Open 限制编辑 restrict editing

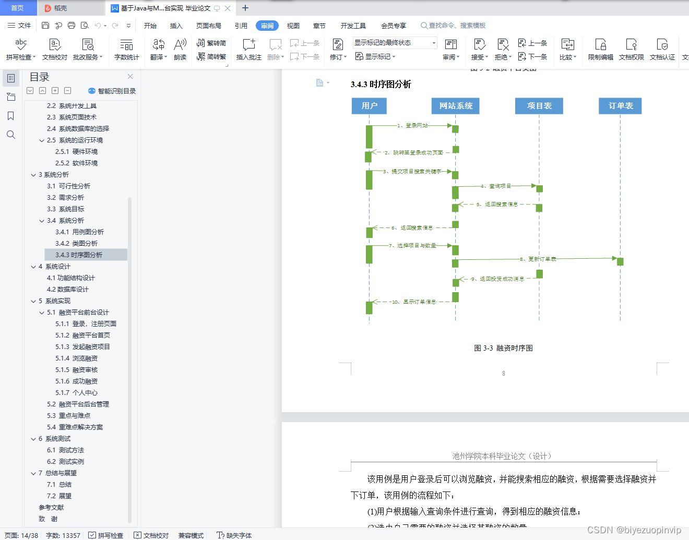(601, 50)
